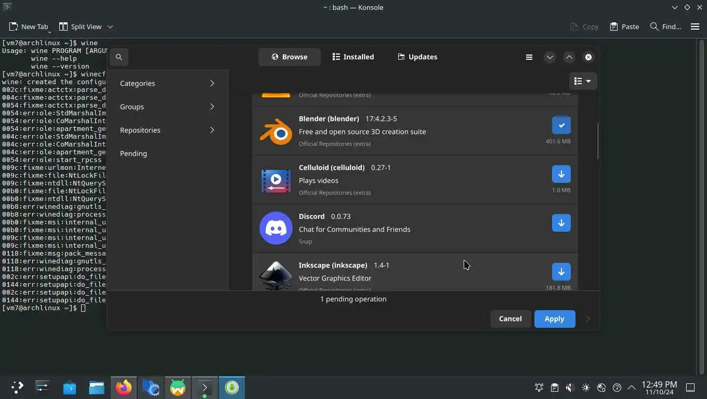Click download arrow for Discord

coord(561,223)
